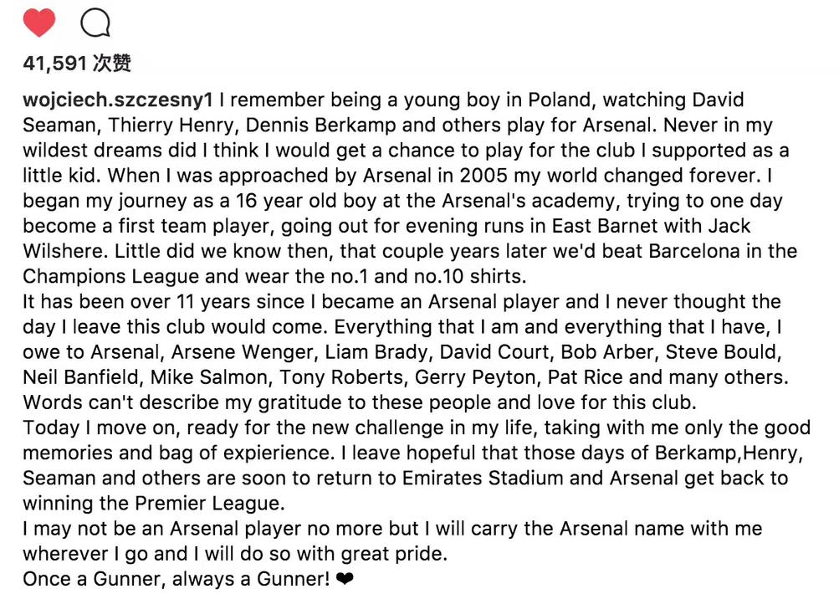Open comments via the speech bubble icon
The width and height of the screenshot is (839, 594).
tap(95, 23)
